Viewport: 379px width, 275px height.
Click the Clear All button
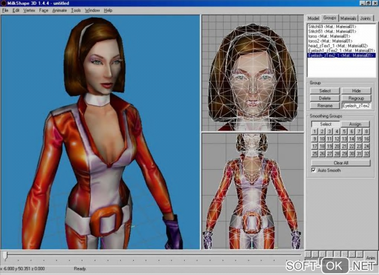coord(341,163)
